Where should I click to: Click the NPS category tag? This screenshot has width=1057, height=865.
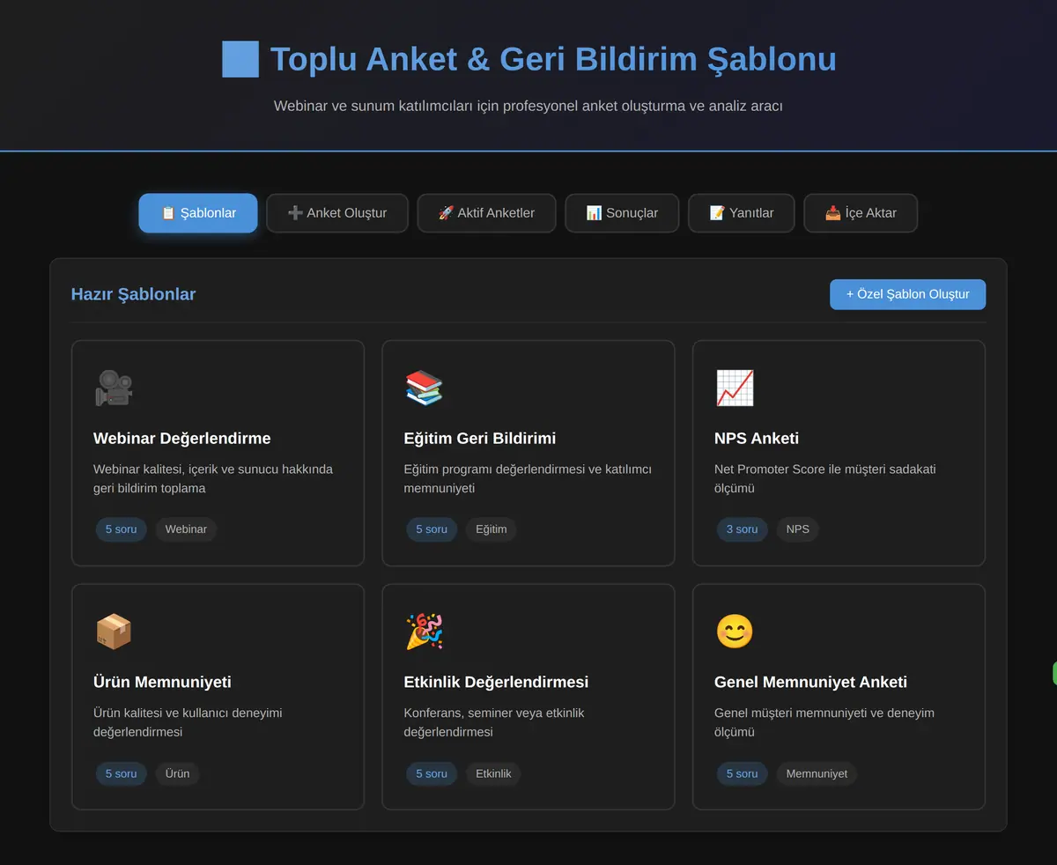click(x=798, y=529)
